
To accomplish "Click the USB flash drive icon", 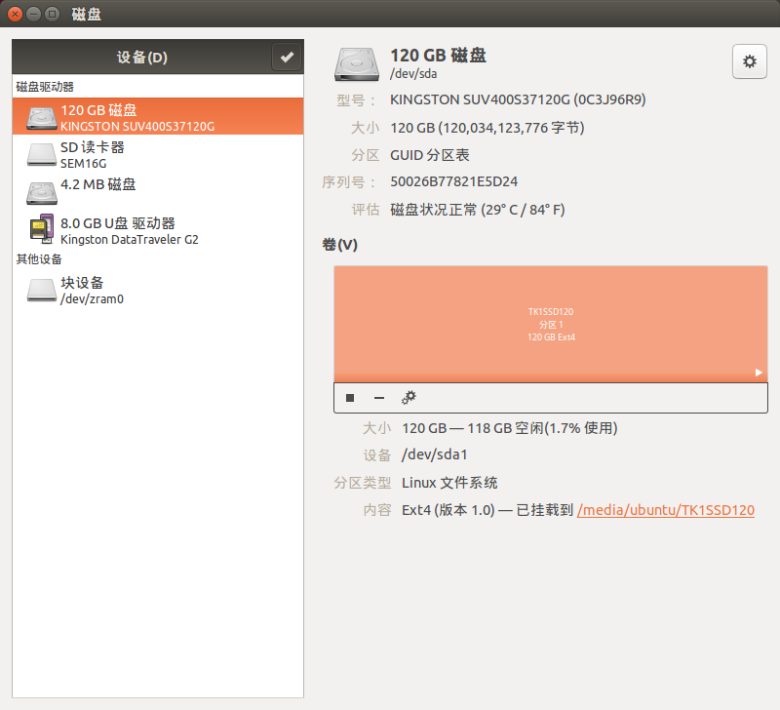I will (x=41, y=229).
